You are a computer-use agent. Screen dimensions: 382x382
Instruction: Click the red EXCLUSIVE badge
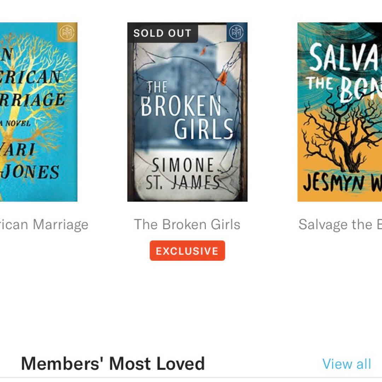tap(187, 251)
